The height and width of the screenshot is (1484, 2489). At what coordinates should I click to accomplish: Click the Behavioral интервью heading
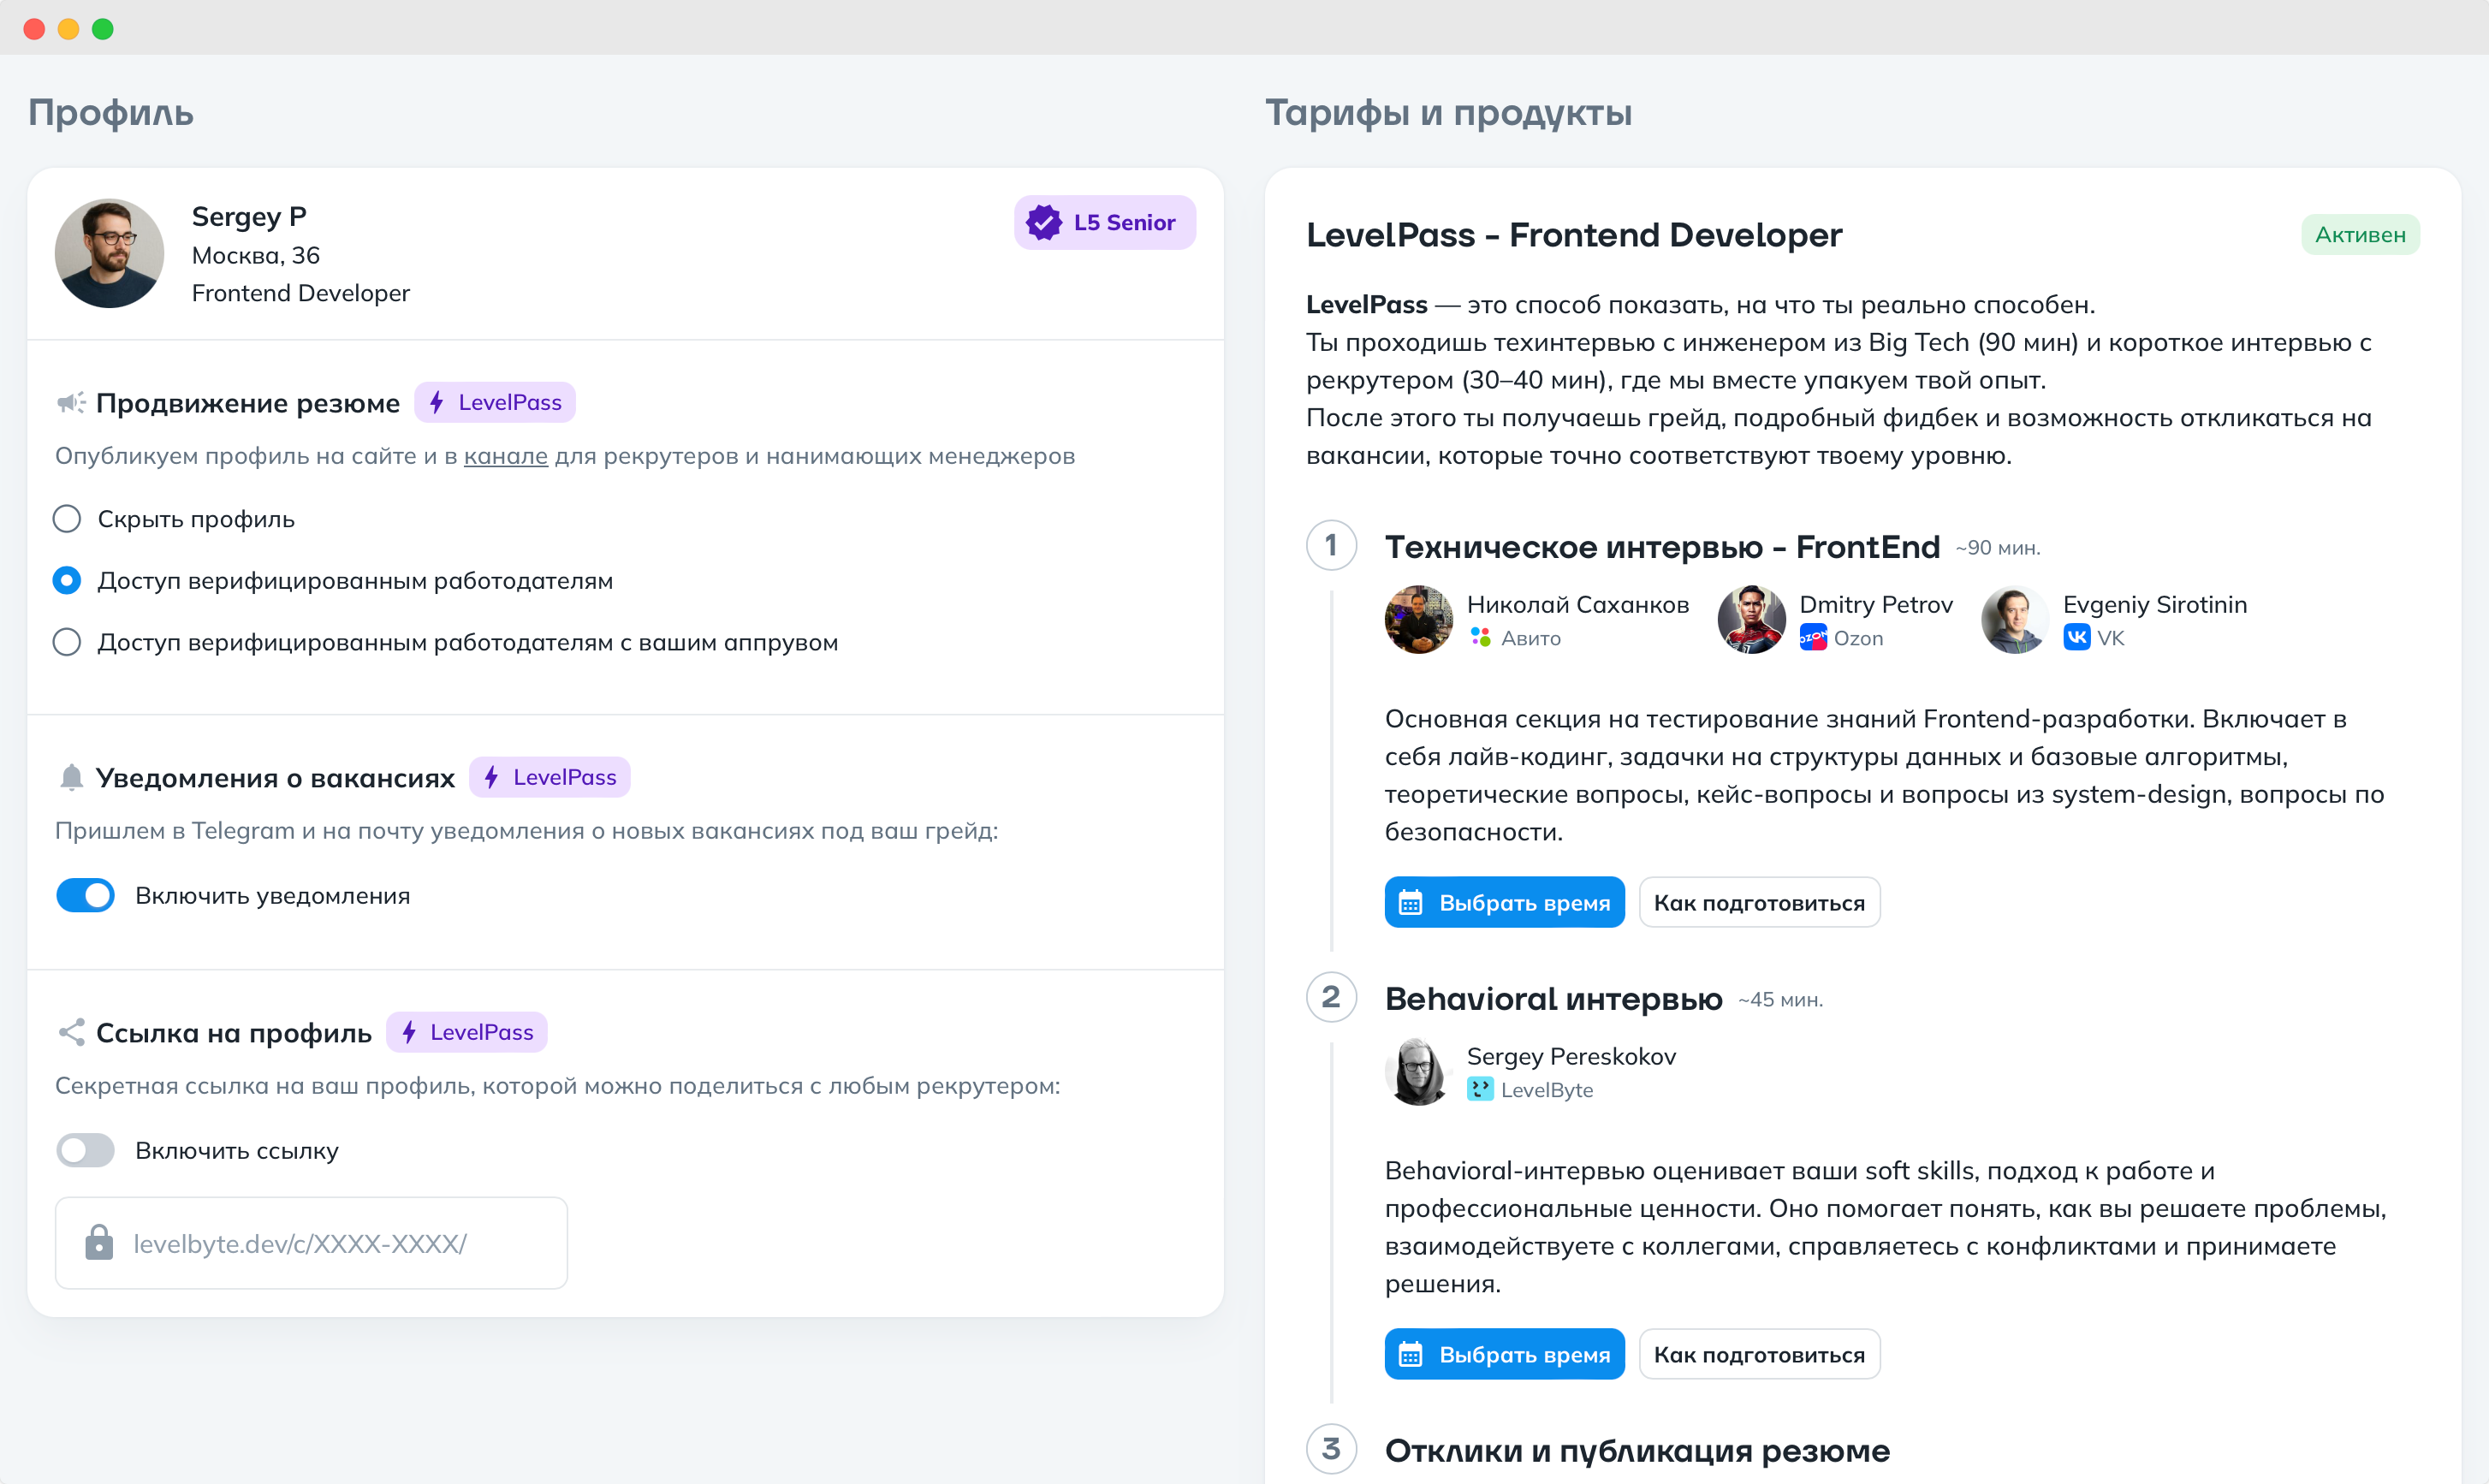(1553, 999)
